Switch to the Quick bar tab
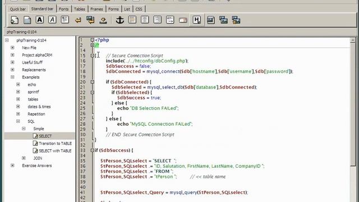The height and width of the screenshot is (202, 359). pyautogui.click(x=17, y=9)
